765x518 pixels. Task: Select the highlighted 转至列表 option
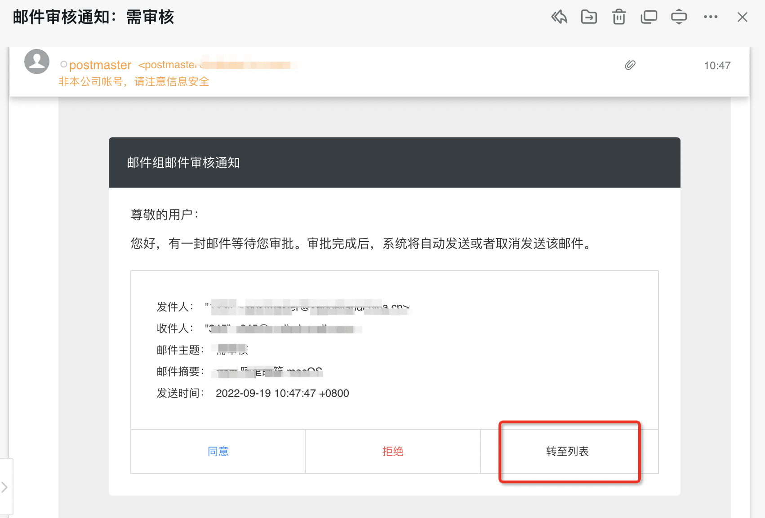(x=568, y=452)
